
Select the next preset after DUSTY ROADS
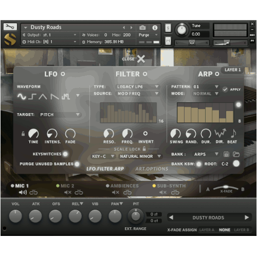[247, 217]
